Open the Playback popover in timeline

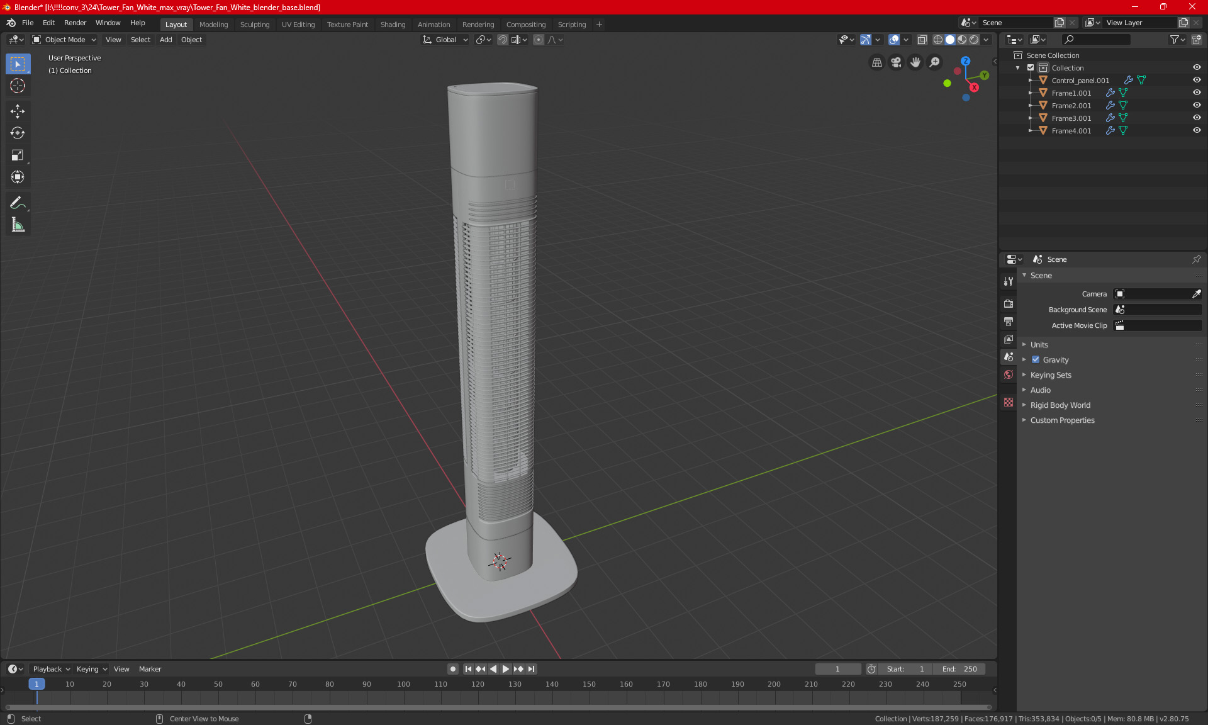click(x=51, y=669)
